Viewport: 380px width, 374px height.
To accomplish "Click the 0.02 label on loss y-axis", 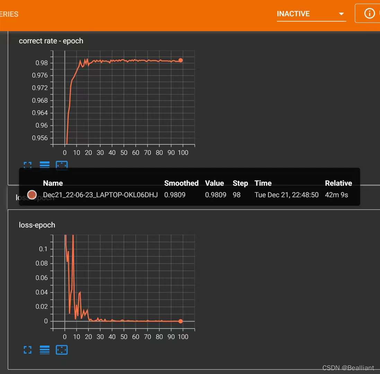I will click(42, 307).
